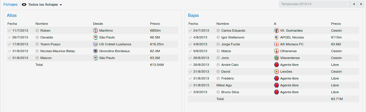Click the info icon beside Joris

pyautogui.click(x=218, y=58)
